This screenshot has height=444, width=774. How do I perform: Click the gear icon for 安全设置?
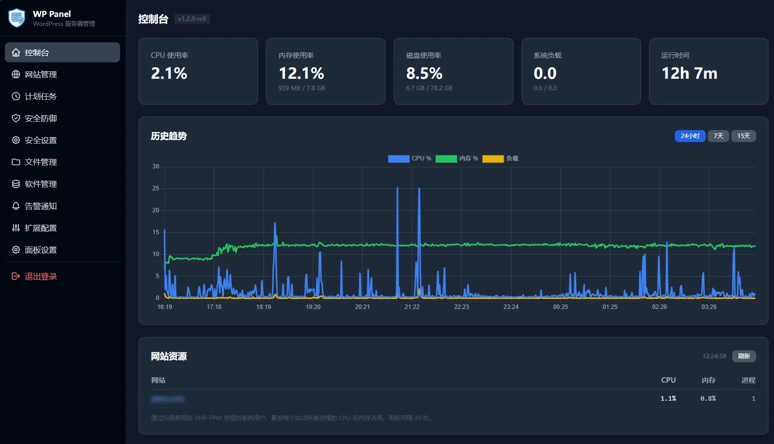pos(16,140)
